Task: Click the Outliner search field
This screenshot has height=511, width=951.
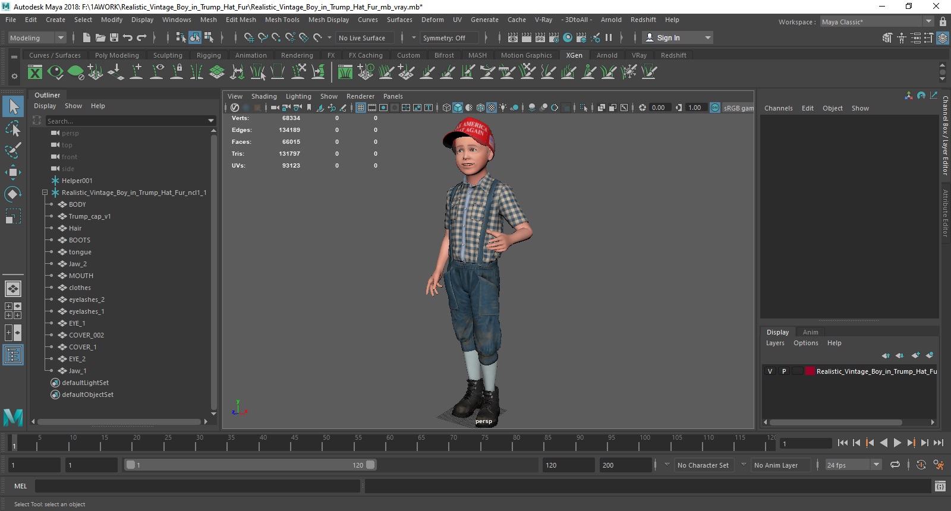Action: pyautogui.click(x=127, y=121)
